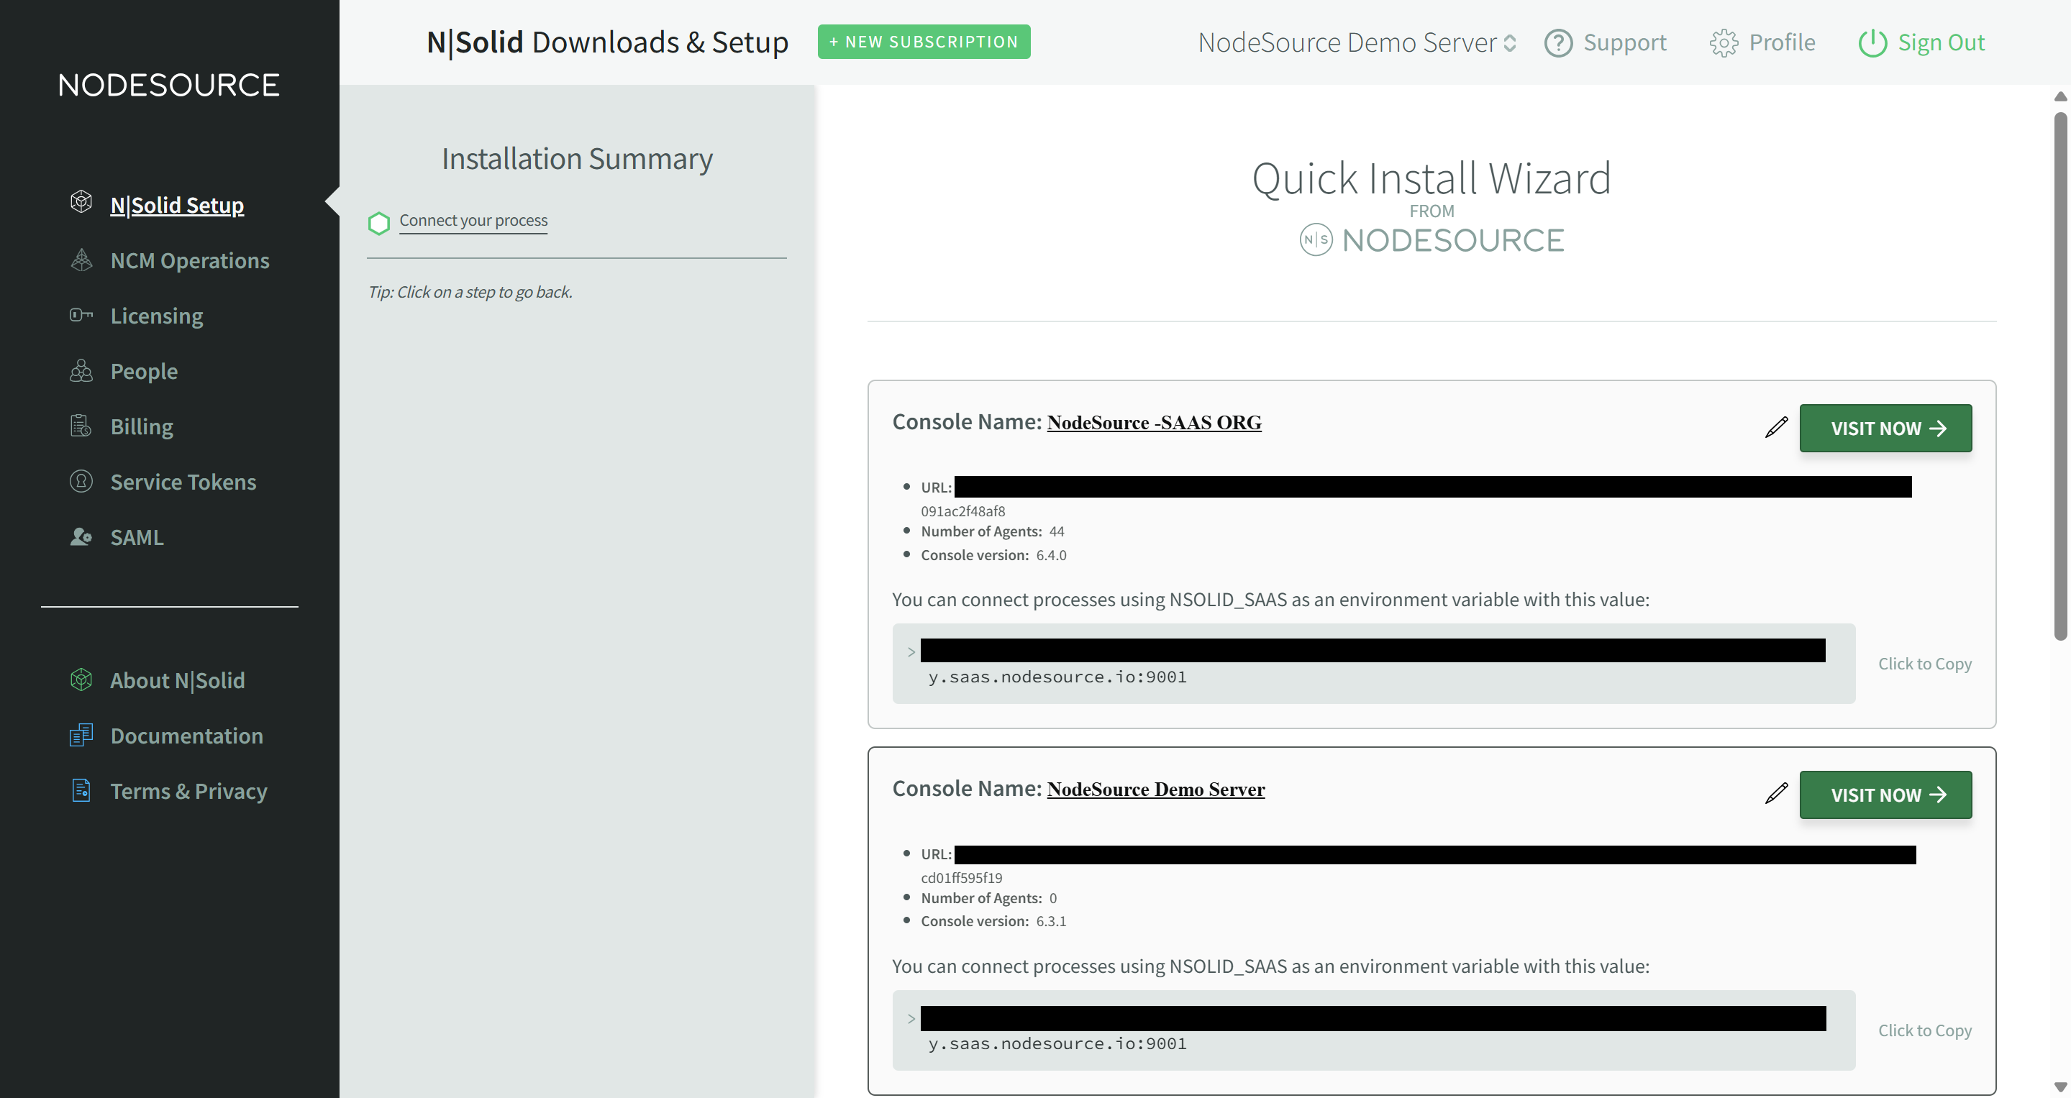Click the NCM Operations pyramid icon

coord(81,260)
